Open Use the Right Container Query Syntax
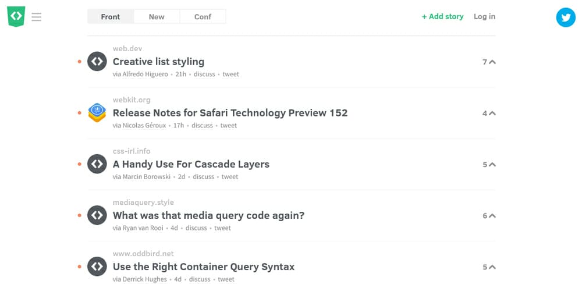582x291 pixels. [x=204, y=267]
